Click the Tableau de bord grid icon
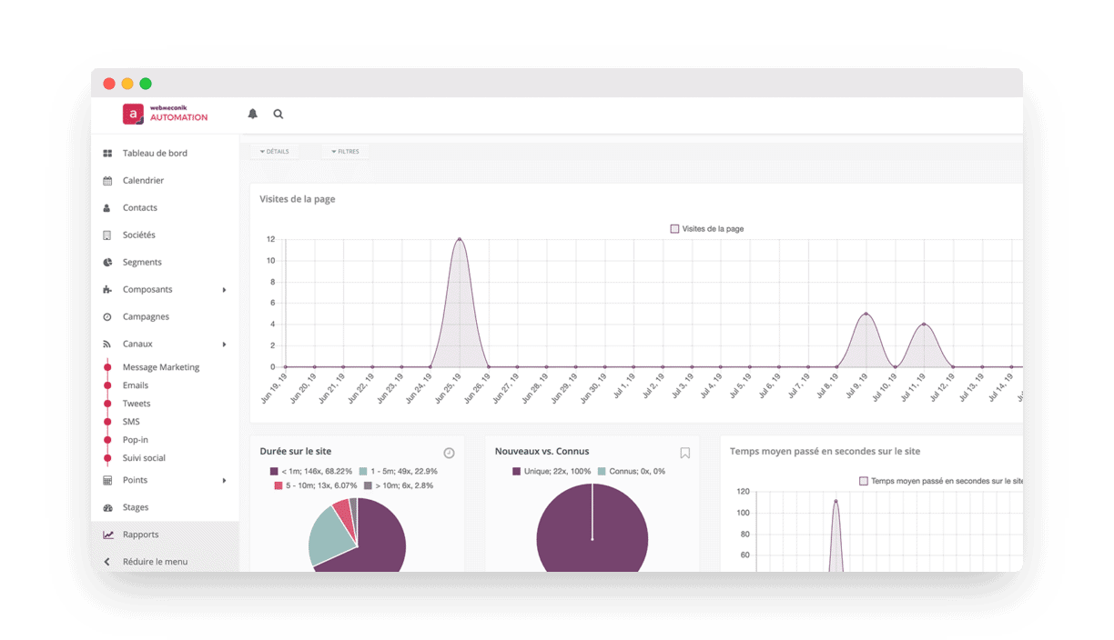Screen dimensions: 1114x640 pos(107,154)
